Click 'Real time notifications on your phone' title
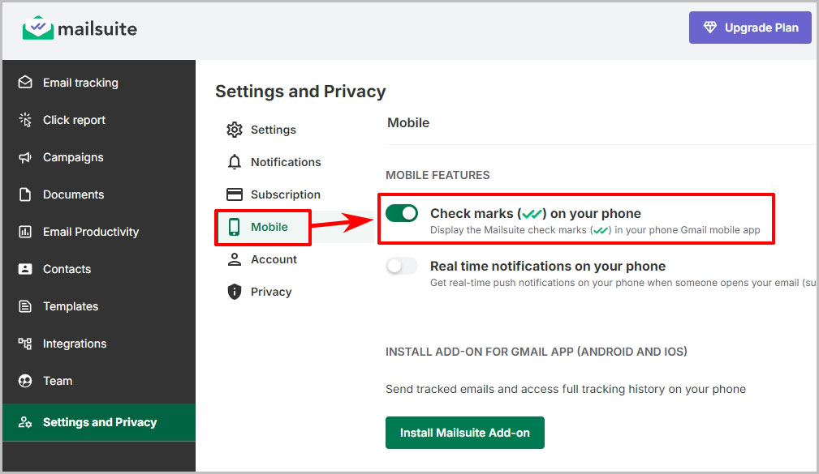 pos(548,266)
